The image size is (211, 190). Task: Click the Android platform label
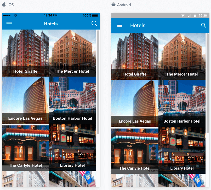pos(124,5)
